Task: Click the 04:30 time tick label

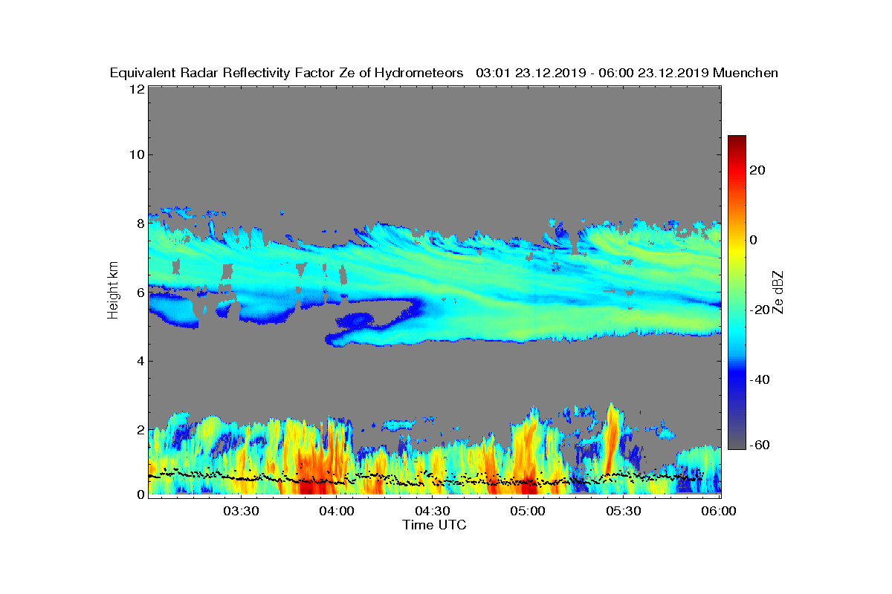Action: click(x=433, y=511)
